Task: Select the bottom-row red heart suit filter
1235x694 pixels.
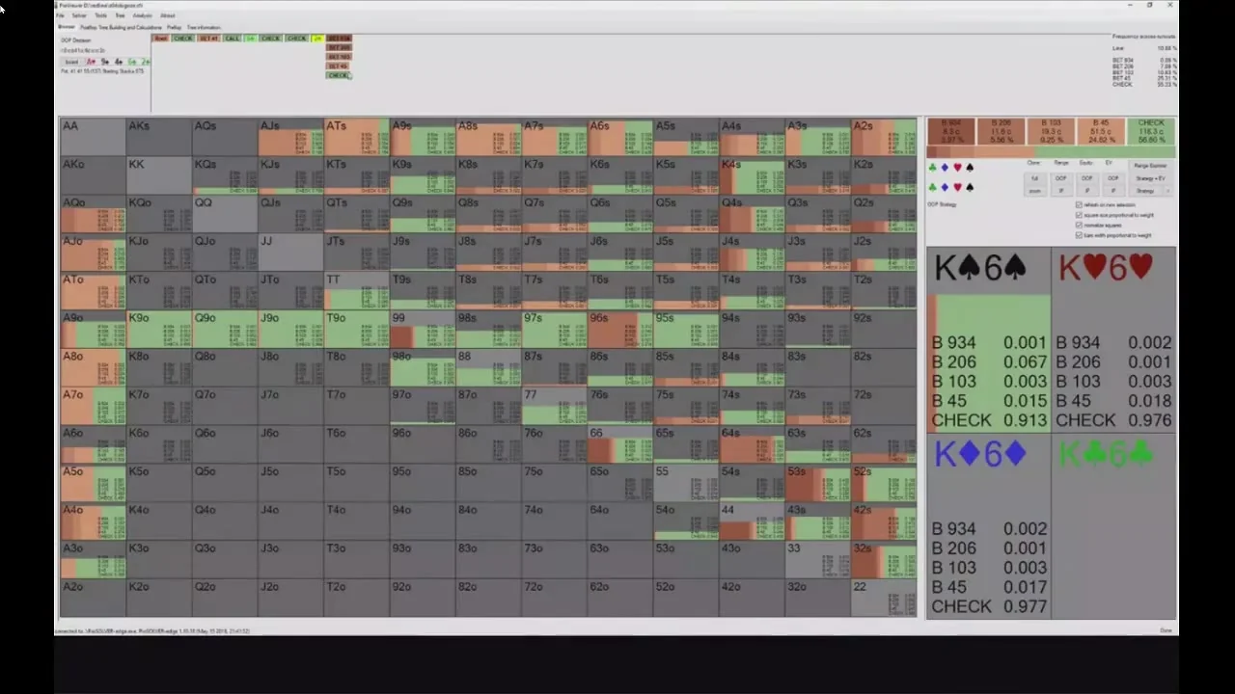Action: 957,187
